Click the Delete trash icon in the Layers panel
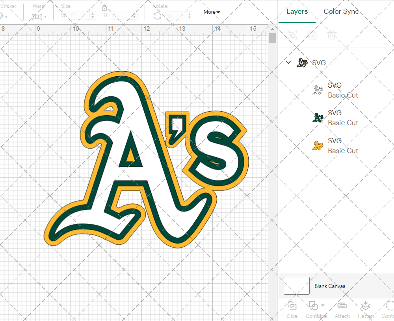This screenshot has width=394, height=321. (332, 35)
